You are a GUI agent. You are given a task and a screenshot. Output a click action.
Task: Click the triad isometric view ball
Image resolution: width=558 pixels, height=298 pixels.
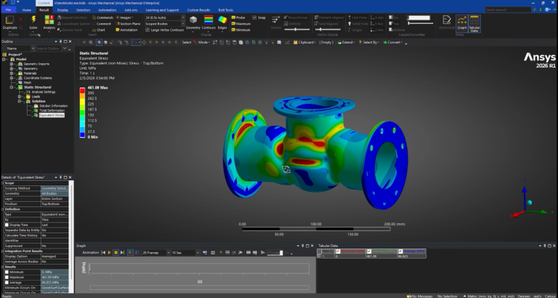point(529,203)
